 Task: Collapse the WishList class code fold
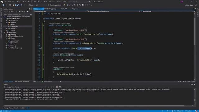click(x=44, y=25)
